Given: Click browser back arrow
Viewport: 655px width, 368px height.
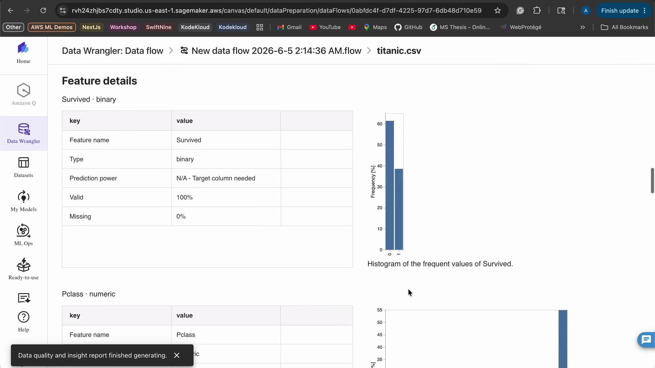Looking at the screenshot, I should pyautogui.click(x=11, y=11).
